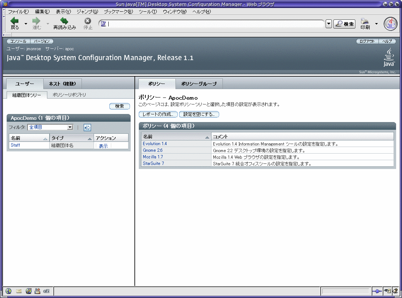Click the 設定を空にする... button
The width and height of the screenshot is (402, 298).
(x=199, y=114)
